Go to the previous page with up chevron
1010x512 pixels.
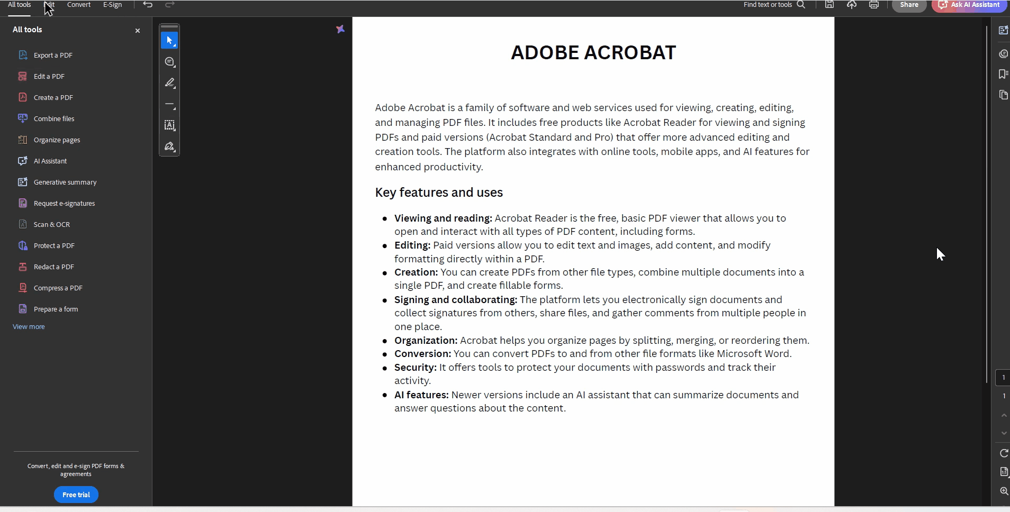coord(1004,416)
